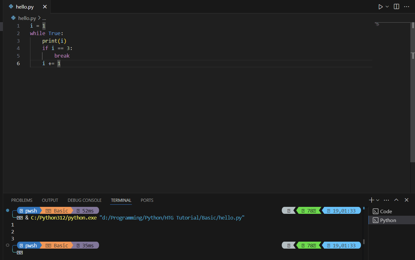The image size is (415, 260).
Task: Switch to the PORTS panel tab
Action: (x=147, y=200)
